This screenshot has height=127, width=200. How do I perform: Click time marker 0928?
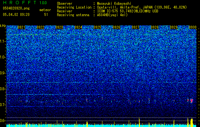(155, 27)
